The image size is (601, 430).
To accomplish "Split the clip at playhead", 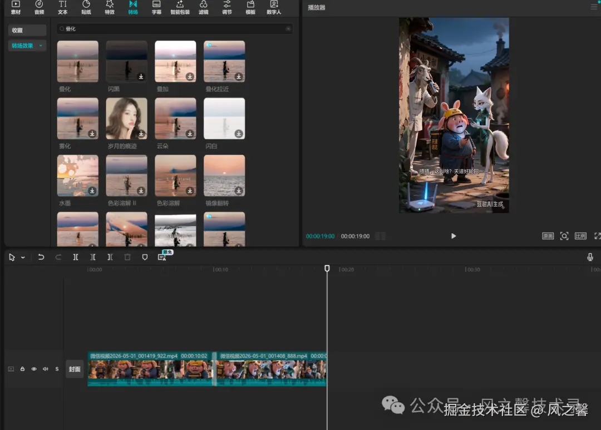I will click(x=76, y=257).
